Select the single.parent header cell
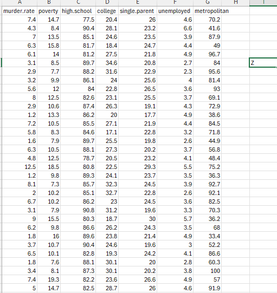 pyautogui.click(x=138, y=11)
